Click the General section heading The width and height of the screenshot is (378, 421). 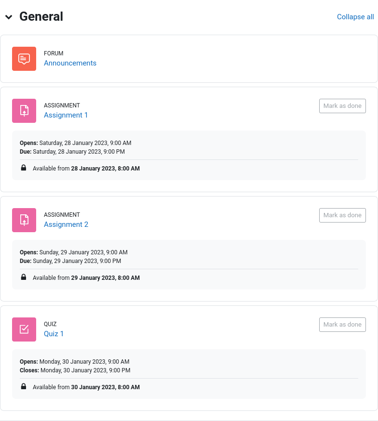[x=41, y=16]
